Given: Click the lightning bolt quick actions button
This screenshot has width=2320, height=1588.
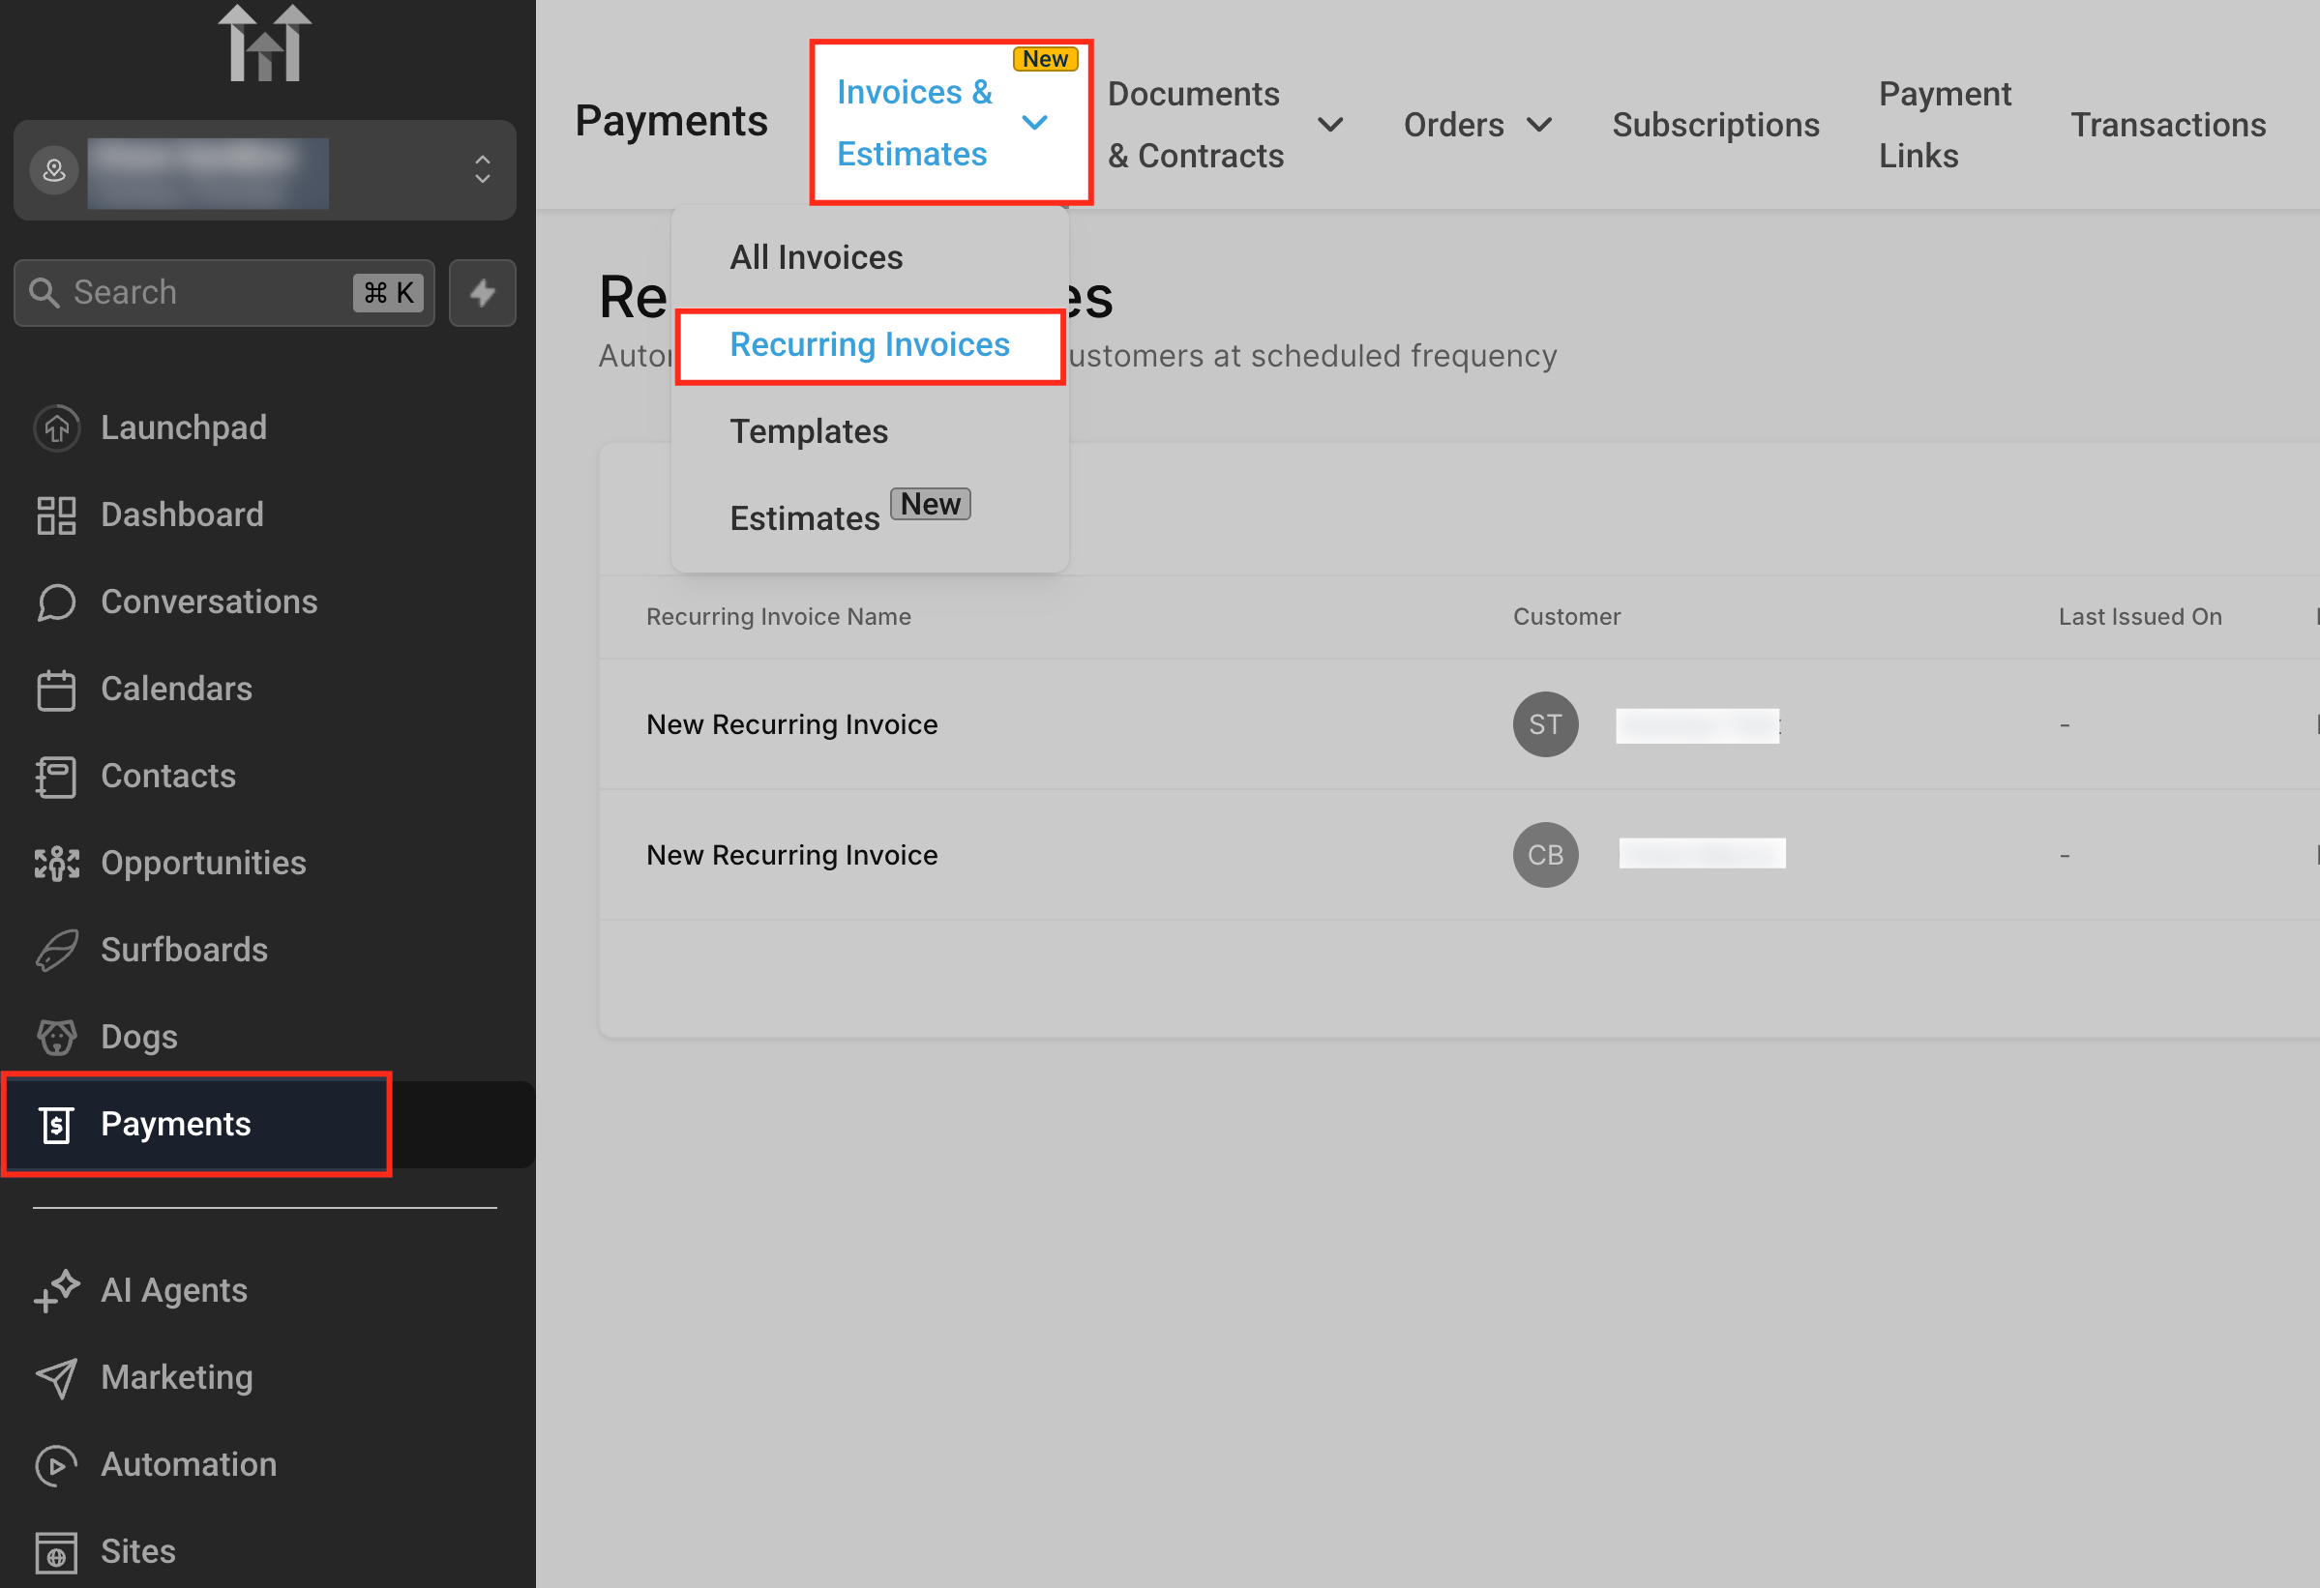Looking at the screenshot, I should pos(482,292).
